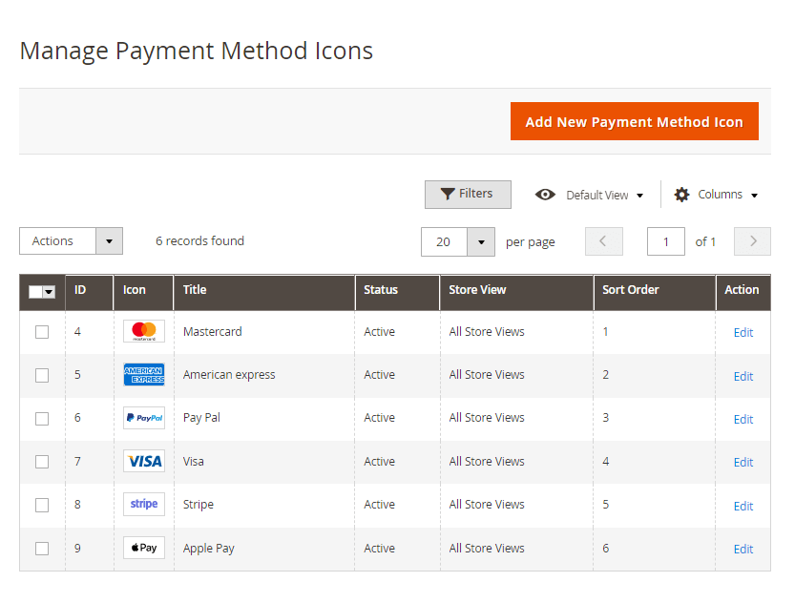The width and height of the screenshot is (795, 603).
Task: Open the Actions dropdown
Action: 72,241
